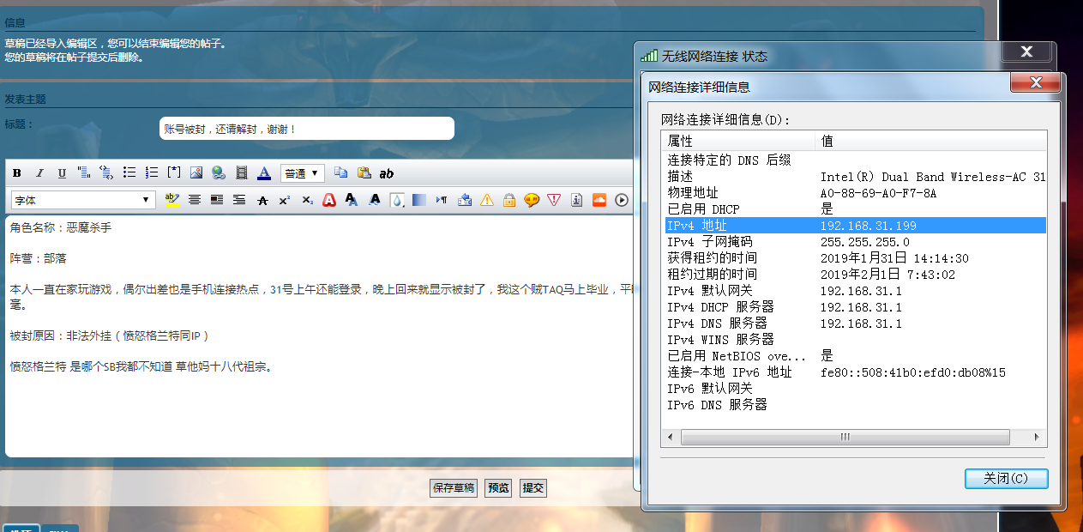This screenshot has width=1083, height=532.
Task: Toggle italic text formatting
Action: click(39, 173)
